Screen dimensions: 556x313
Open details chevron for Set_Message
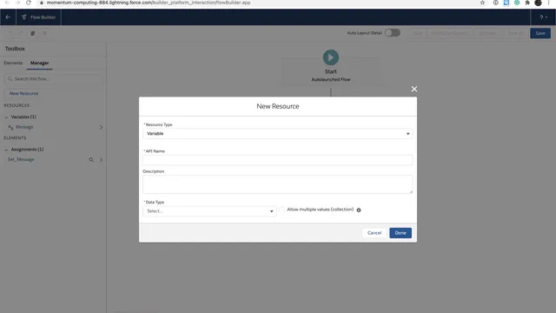pos(101,160)
